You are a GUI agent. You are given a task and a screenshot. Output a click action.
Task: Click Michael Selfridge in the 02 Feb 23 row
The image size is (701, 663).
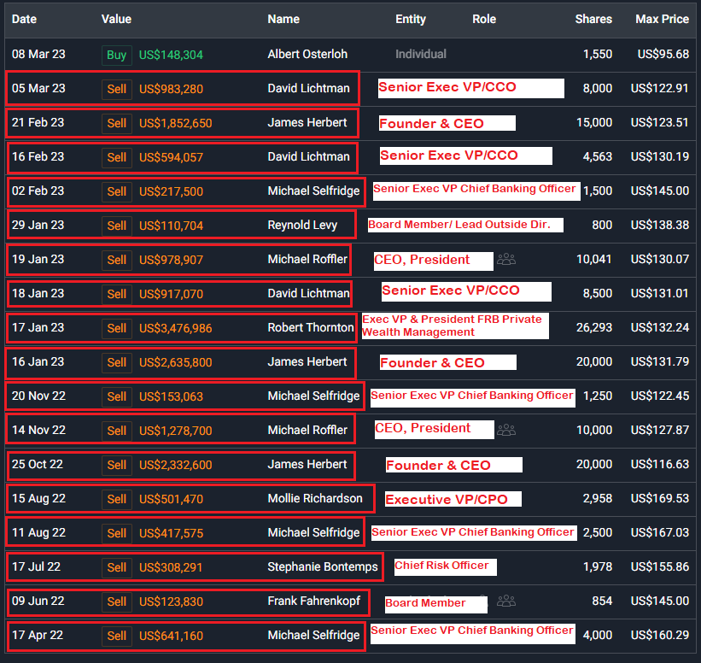coord(313,191)
